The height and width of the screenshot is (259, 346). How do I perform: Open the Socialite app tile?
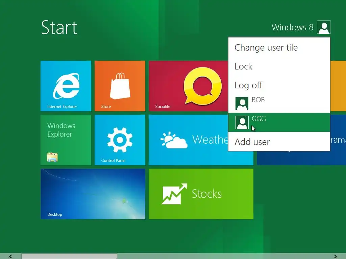tap(189, 86)
